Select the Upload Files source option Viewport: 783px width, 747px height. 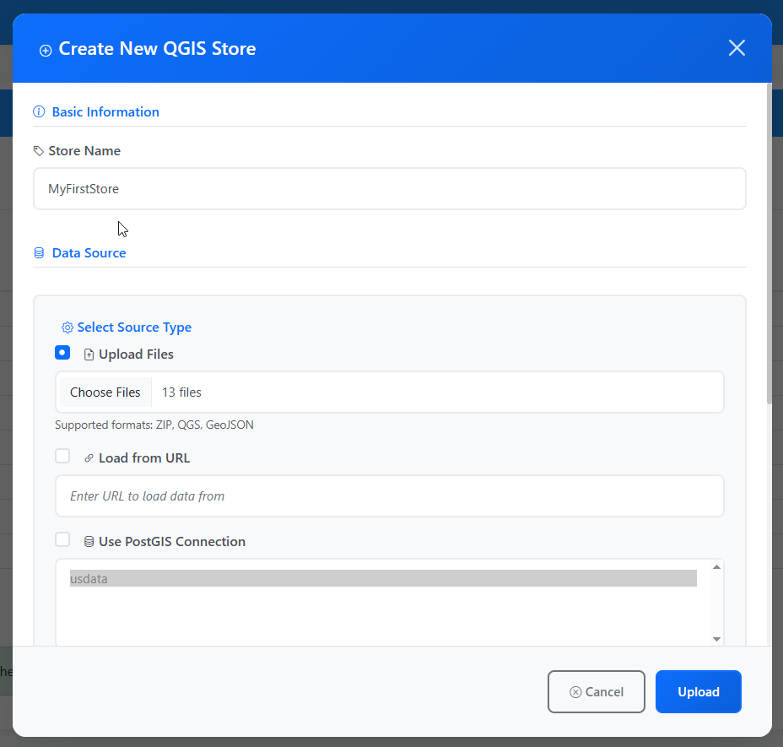62,353
